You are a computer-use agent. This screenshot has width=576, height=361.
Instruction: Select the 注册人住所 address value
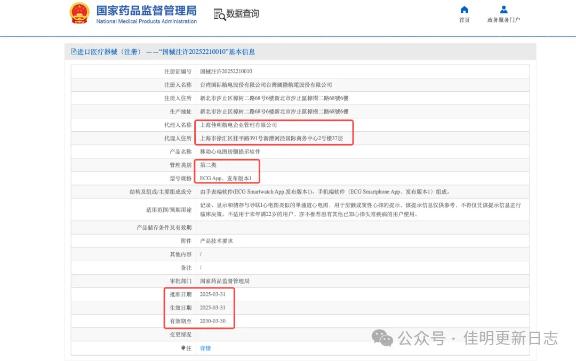(274, 98)
